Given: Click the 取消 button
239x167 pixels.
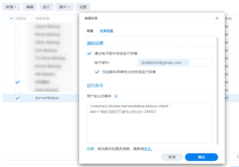Looking at the screenshot, I should pyautogui.click(x=172, y=157).
